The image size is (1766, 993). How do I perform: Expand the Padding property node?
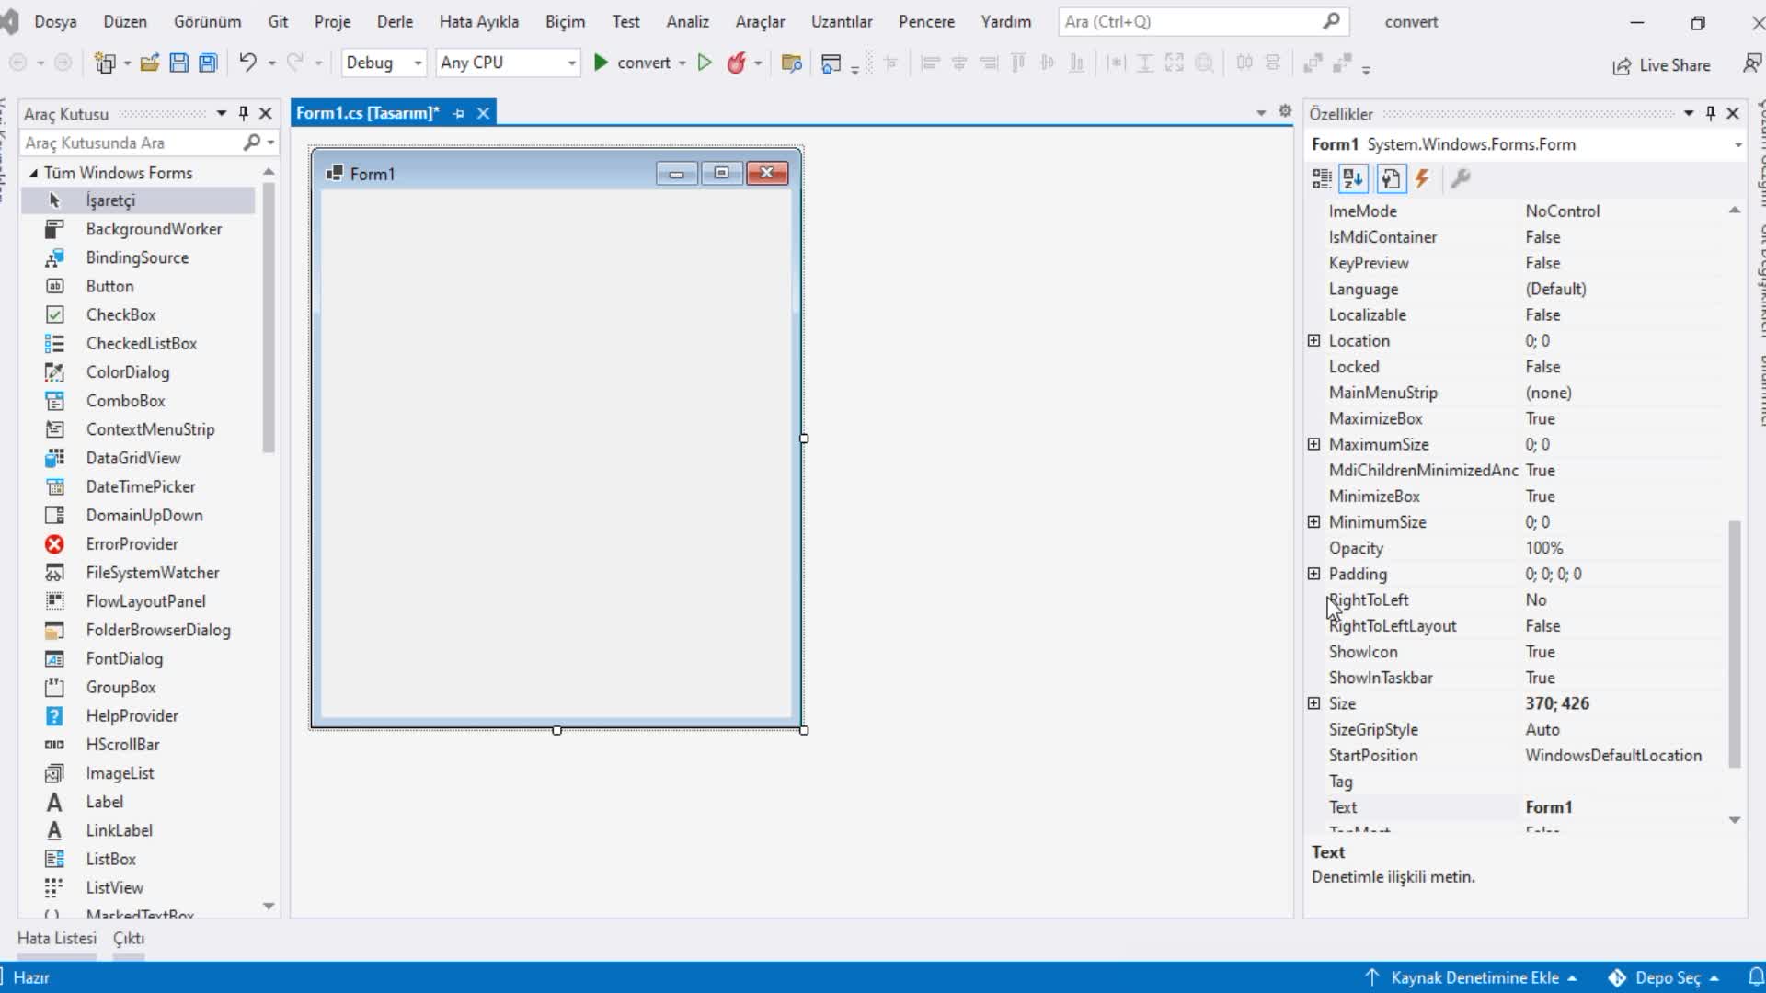[1314, 574]
